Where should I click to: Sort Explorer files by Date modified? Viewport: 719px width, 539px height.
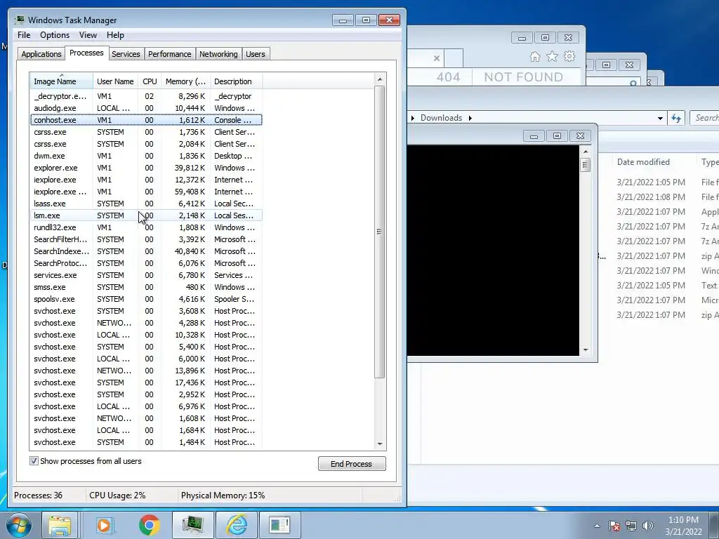pos(643,162)
